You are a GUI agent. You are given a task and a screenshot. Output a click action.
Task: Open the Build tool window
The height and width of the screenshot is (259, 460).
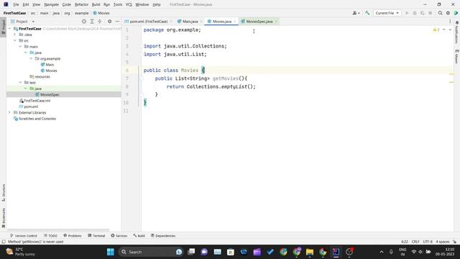pyautogui.click(x=139, y=235)
